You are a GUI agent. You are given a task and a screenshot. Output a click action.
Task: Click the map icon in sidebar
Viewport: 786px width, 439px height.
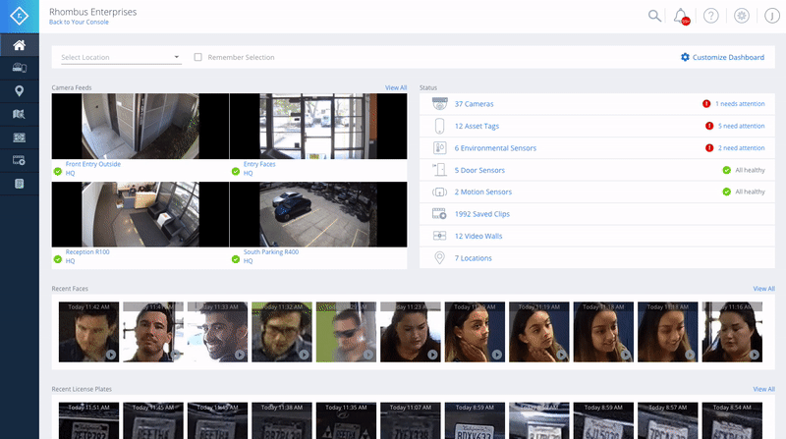point(20,114)
